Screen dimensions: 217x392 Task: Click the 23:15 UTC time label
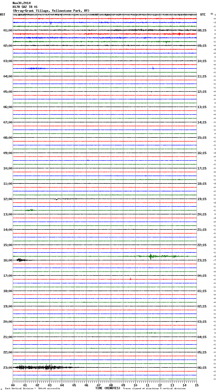(202, 260)
